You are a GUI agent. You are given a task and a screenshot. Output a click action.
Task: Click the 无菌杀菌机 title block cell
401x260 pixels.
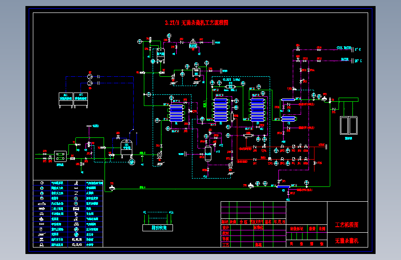click(x=347, y=241)
